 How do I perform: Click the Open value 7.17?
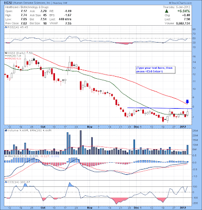point(24,11)
